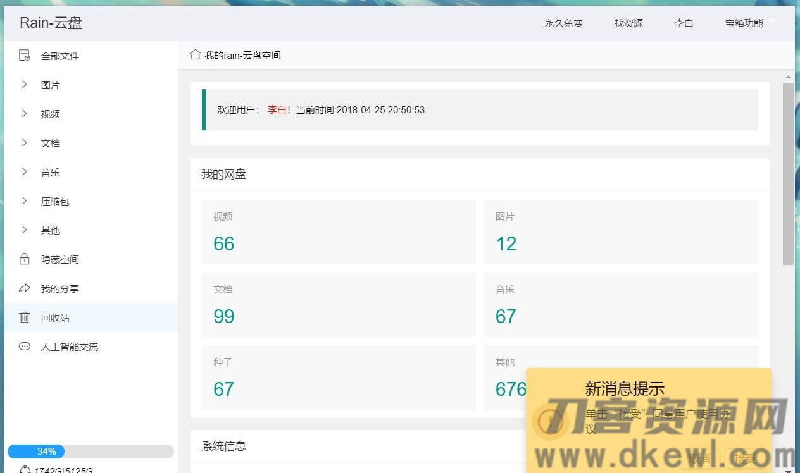Select 音乐 in the sidebar
Viewport: 800px width, 473px height.
tap(51, 172)
